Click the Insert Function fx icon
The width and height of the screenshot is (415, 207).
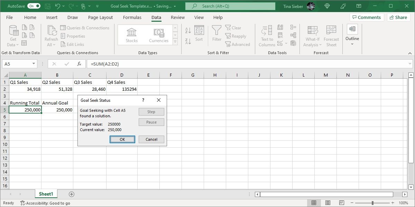click(x=79, y=64)
